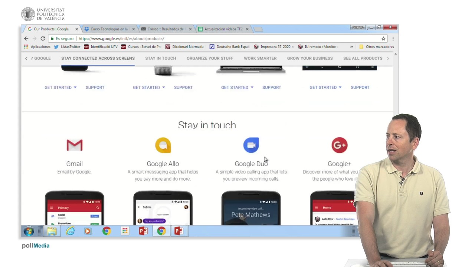Image resolution: width=475 pixels, height=267 pixels.
Task: Close the Curso Tecnologías tab
Action: (x=133, y=29)
